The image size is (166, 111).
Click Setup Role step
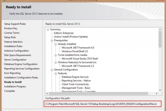[x=10, y=37]
